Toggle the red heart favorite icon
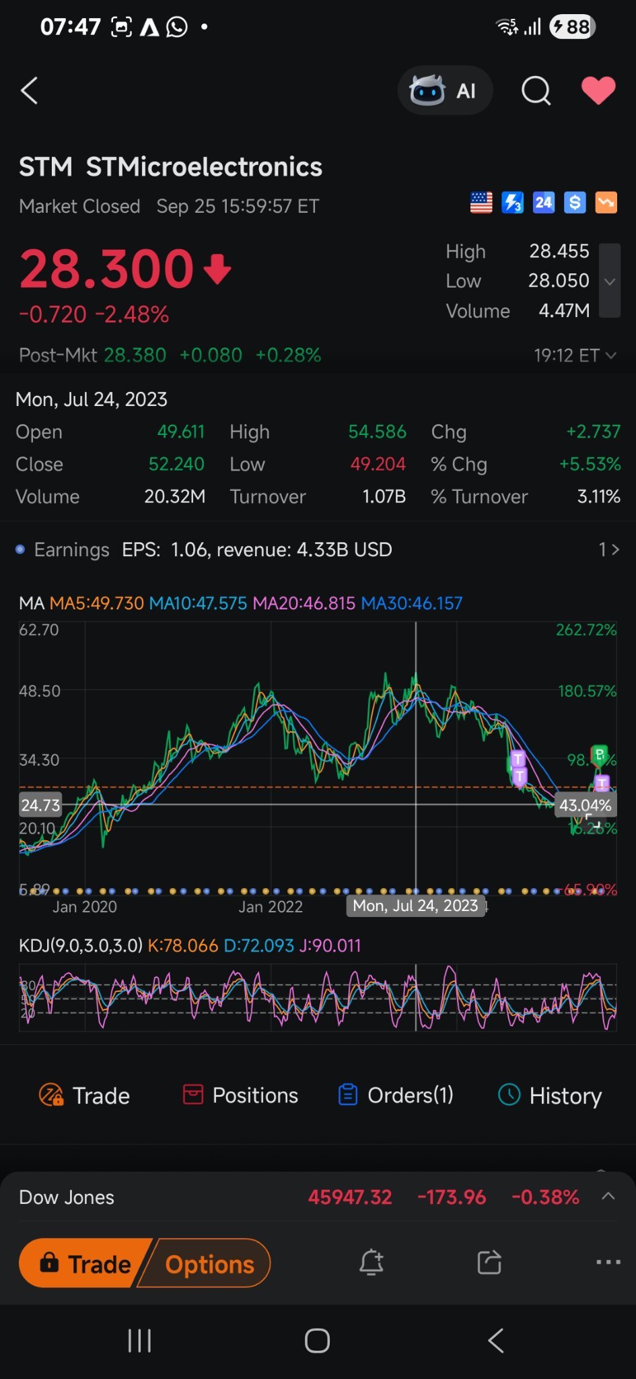The image size is (636, 1379). point(598,90)
